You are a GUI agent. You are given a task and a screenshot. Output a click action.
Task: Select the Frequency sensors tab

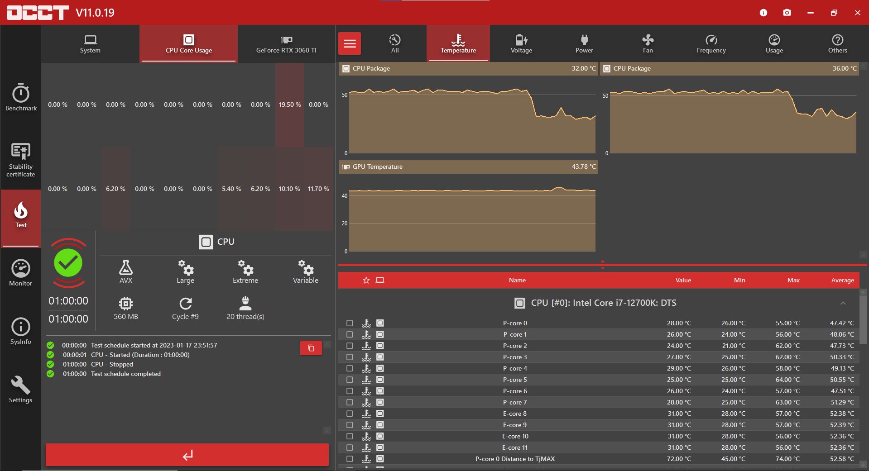711,44
